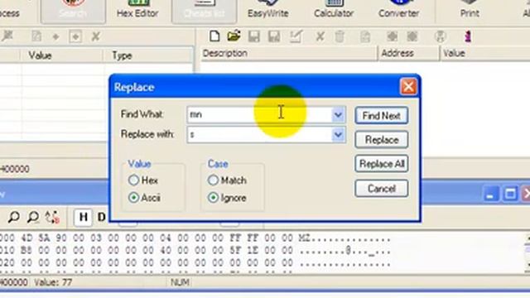Image resolution: width=530 pixels, height=298 pixels.
Task: Click the first save diskette icon
Action: click(x=254, y=36)
